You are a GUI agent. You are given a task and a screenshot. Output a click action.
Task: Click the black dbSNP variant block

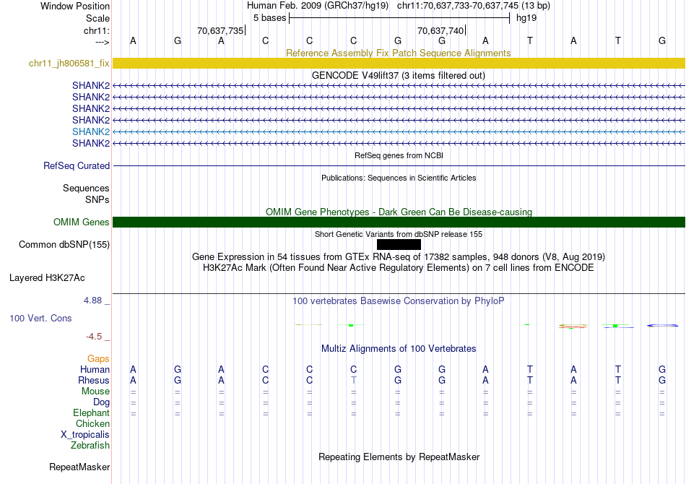[x=399, y=244]
